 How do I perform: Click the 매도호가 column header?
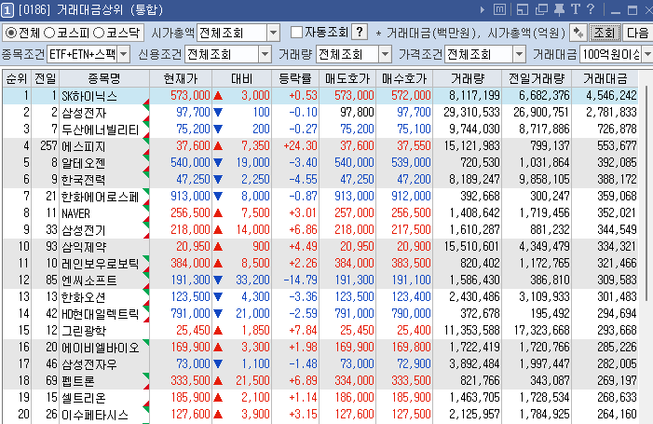347,78
